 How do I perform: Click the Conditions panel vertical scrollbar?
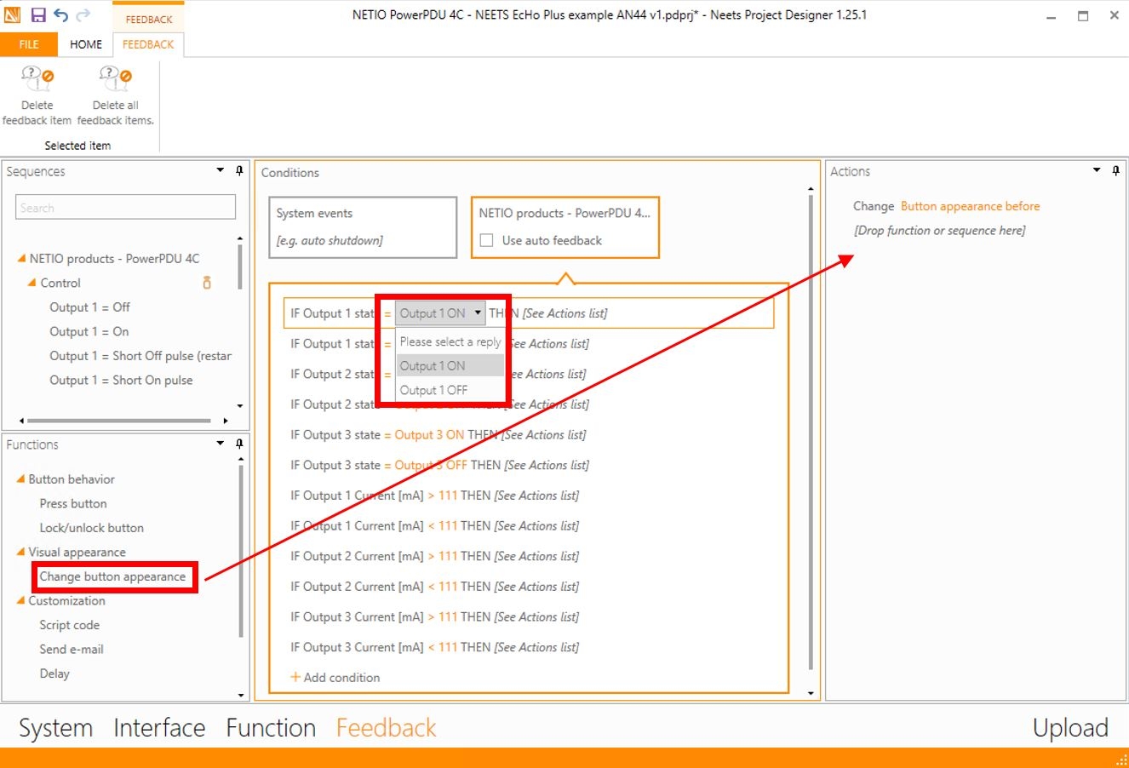[x=810, y=432]
